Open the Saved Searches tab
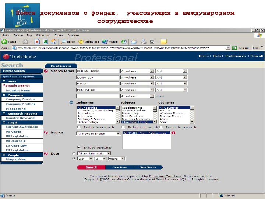The image size is (265, 199). pos(61,66)
